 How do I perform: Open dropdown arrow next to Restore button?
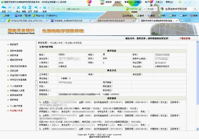pos(40,8)
